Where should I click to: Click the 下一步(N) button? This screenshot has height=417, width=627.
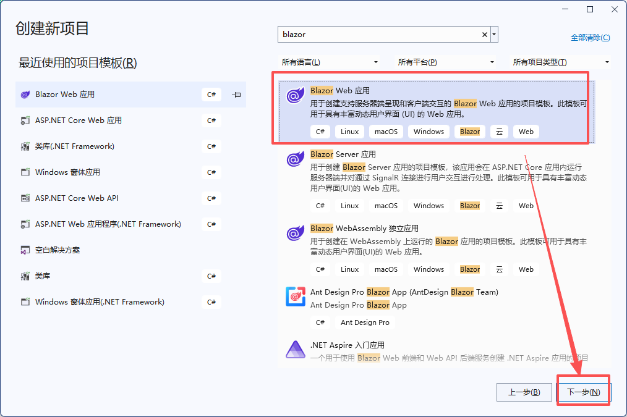(x=584, y=392)
